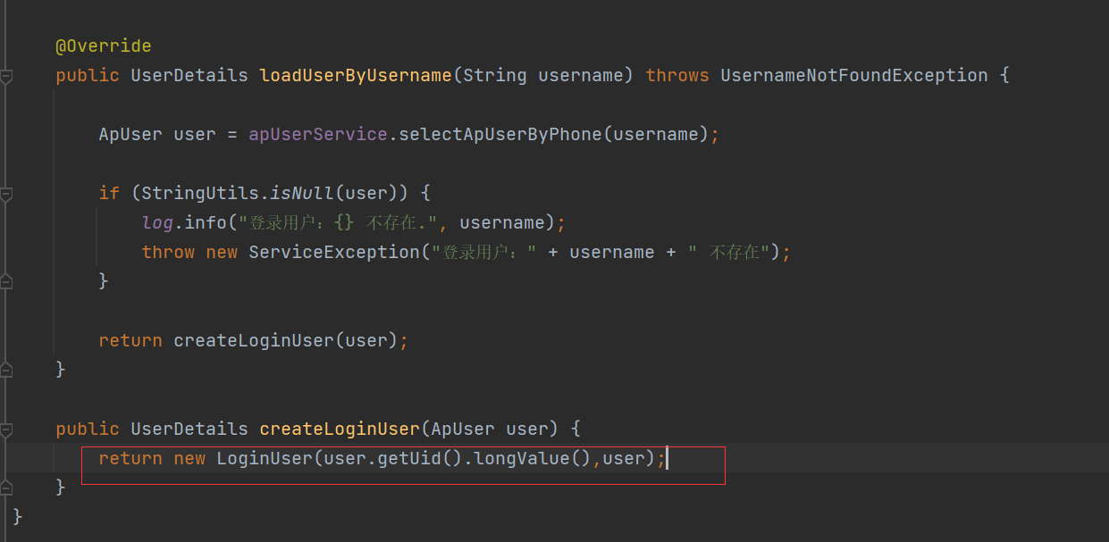This screenshot has height=542, width=1109.
Task: Click ServiceException in the throw statement
Action: 333,252
